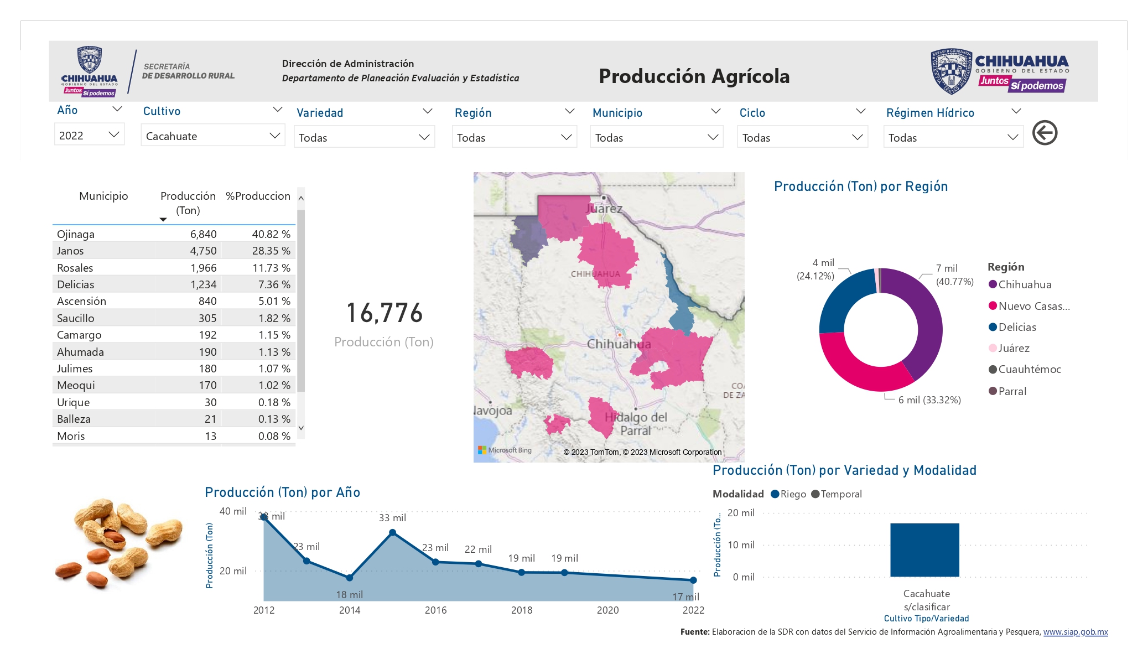
Task: Click the Rosales municipio row
Action: pyautogui.click(x=174, y=268)
